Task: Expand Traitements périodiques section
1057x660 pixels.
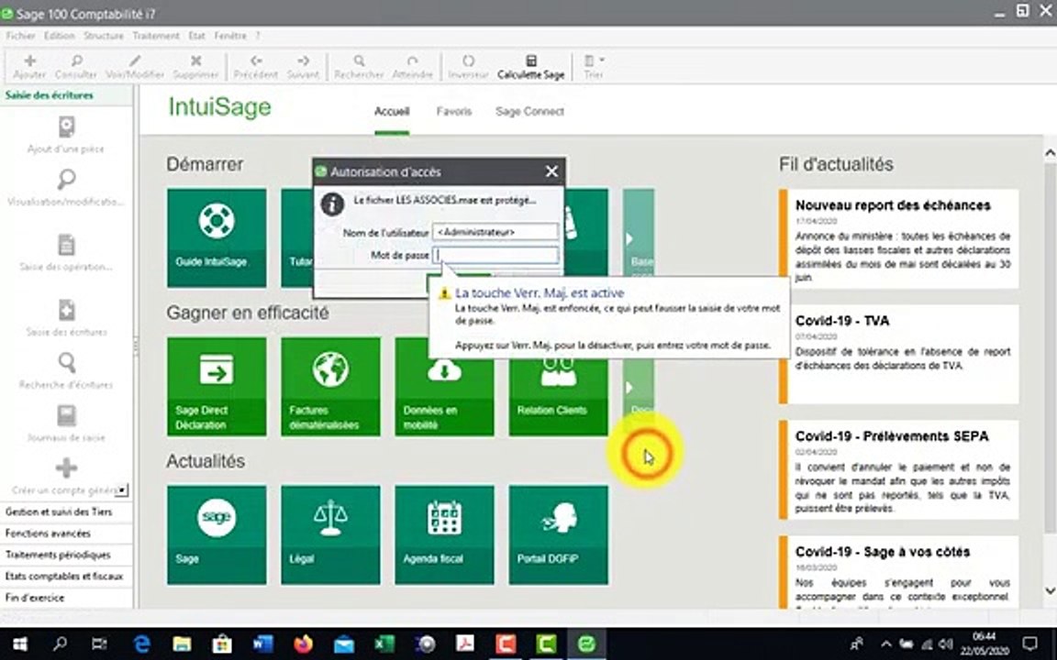Action: 66,555
